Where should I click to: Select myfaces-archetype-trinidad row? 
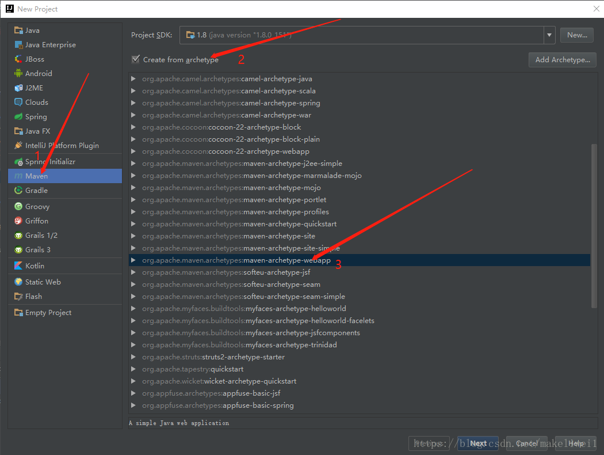[x=360, y=345]
